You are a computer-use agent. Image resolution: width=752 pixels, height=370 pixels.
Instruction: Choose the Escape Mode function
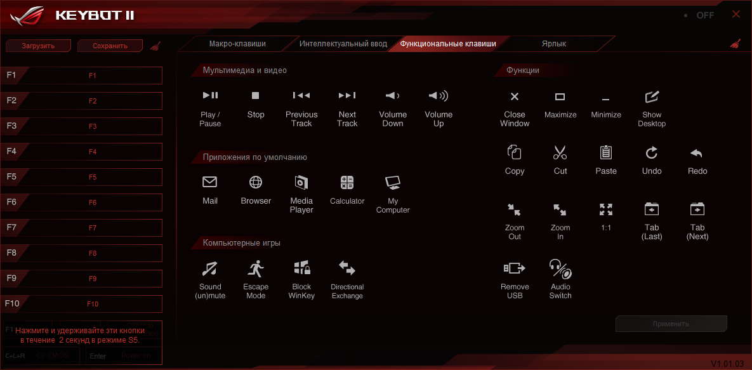[256, 268]
